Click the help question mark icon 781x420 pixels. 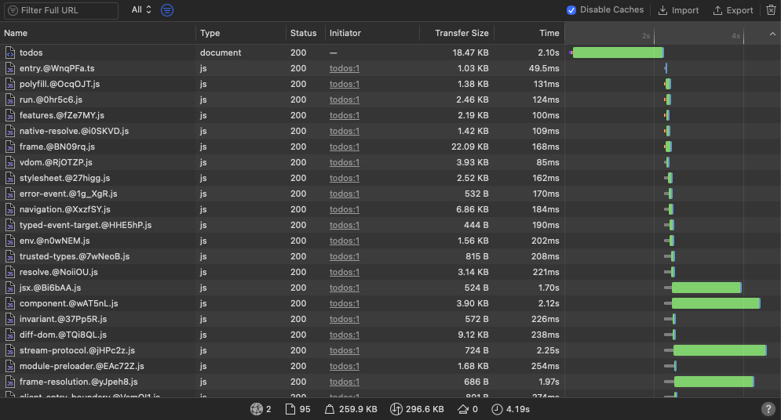pyautogui.click(x=768, y=409)
